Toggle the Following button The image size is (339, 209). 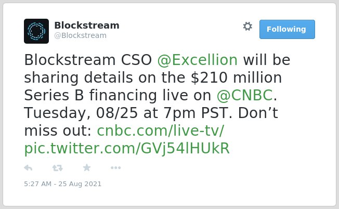pos(287,30)
